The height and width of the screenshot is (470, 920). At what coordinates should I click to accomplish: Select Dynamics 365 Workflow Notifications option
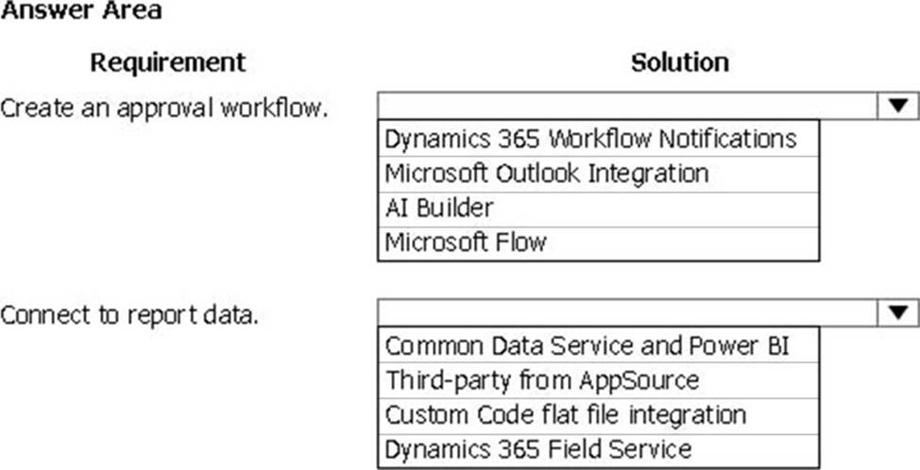599,139
